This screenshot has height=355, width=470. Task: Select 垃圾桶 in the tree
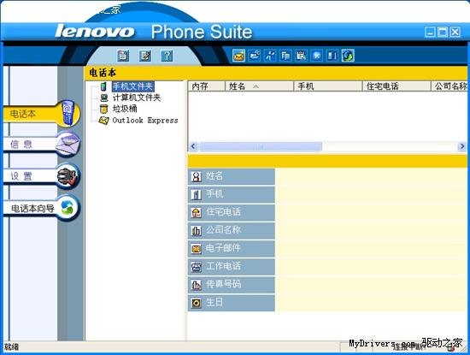pyautogui.click(x=125, y=109)
